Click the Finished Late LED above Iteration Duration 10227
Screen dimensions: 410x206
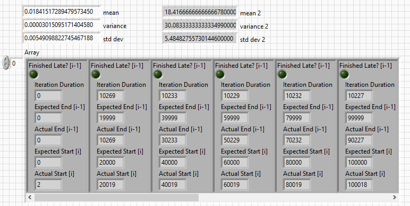coord(344,75)
